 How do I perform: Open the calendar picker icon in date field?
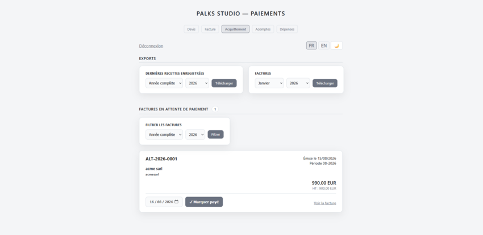click(x=176, y=202)
